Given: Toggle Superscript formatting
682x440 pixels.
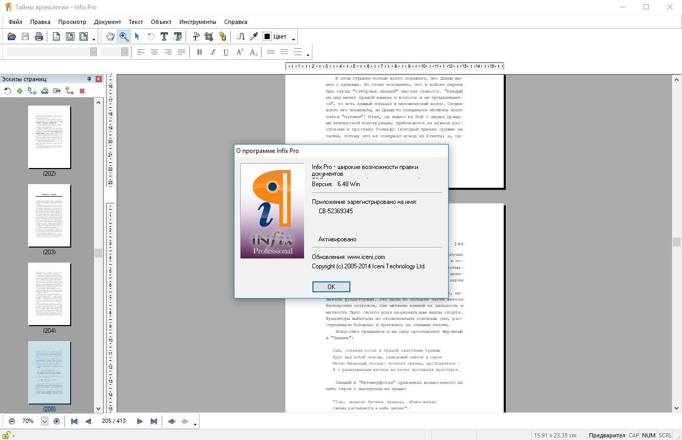Looking at the screenshot, I should click(240, 52).
